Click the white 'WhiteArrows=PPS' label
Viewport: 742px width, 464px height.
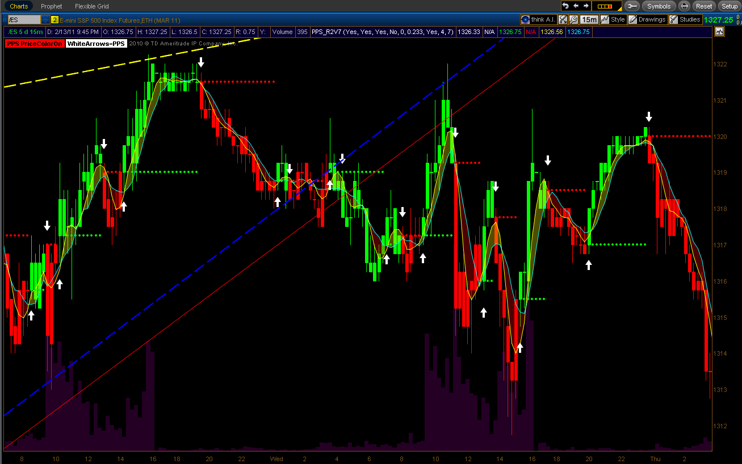click(x=96, y=44)
